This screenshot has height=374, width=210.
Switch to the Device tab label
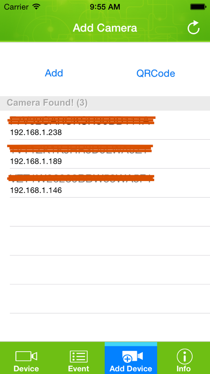coord(26,368)
